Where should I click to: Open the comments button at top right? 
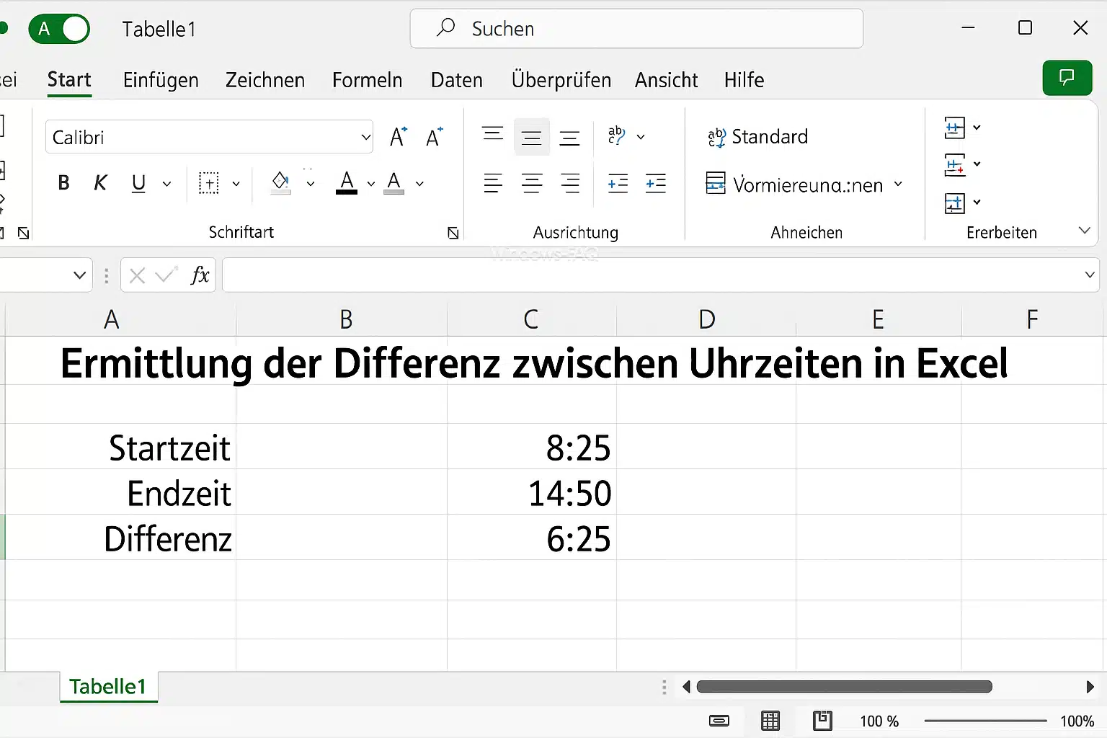point(1067,78)
